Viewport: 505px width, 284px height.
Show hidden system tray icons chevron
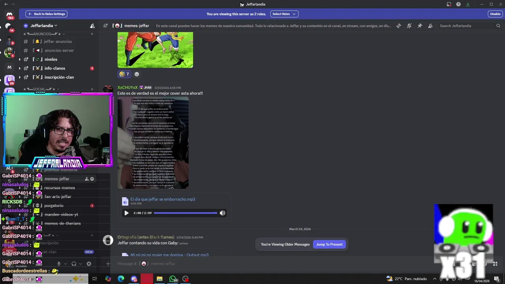pyautogui.click(x=434, y=279)
